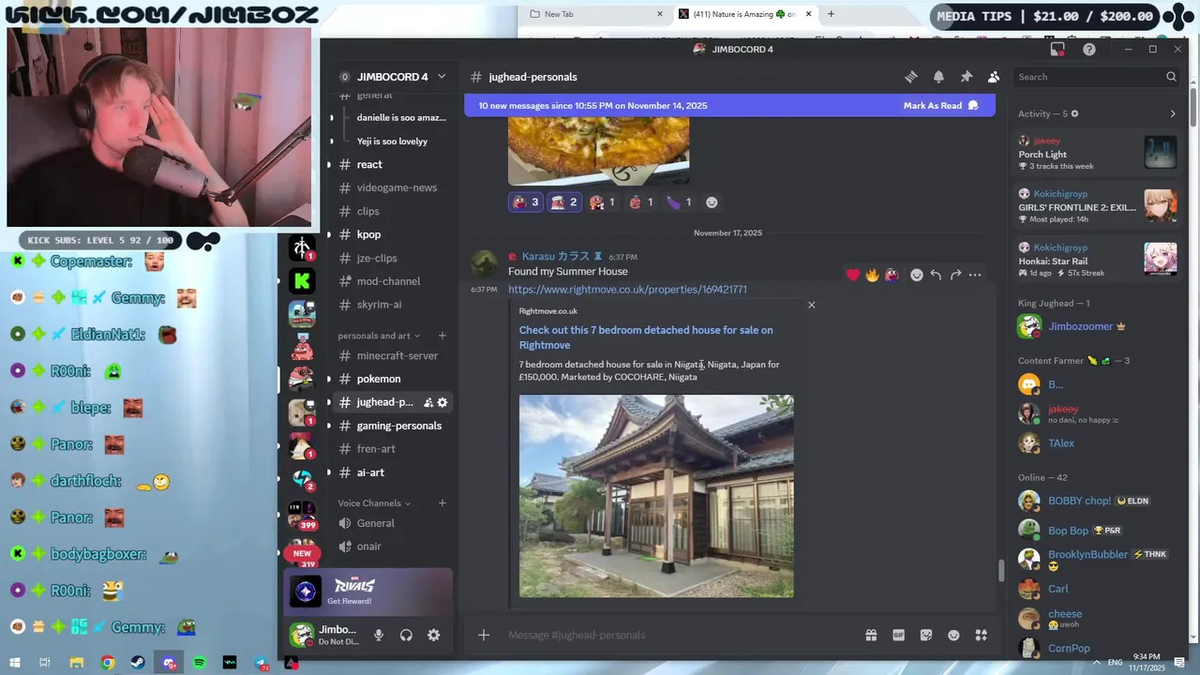Open the Japanese house image thumbnail
The height and width of the screenshot is (675, 1200).
(x=656, y=496)
